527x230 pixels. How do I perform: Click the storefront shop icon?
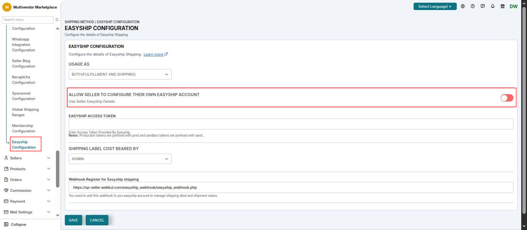(503, 7)
